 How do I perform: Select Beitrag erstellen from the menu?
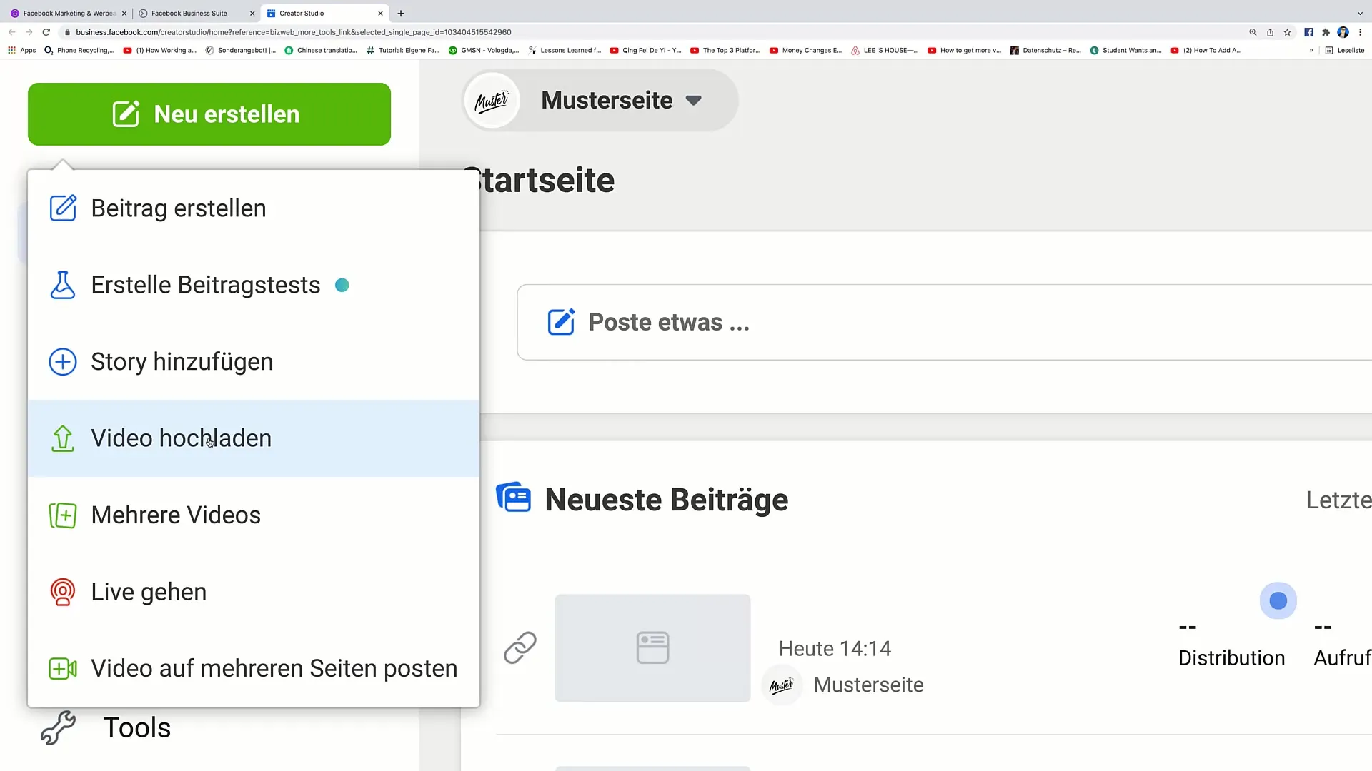(253, 208)
